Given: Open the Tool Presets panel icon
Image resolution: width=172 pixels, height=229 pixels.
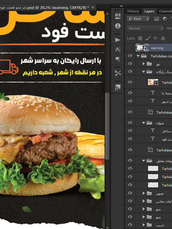Looking at the screenshot, I should click(x=118, y=73).
